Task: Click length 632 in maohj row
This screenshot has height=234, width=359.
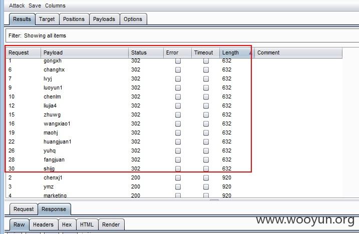Action: tap(227, 132)
